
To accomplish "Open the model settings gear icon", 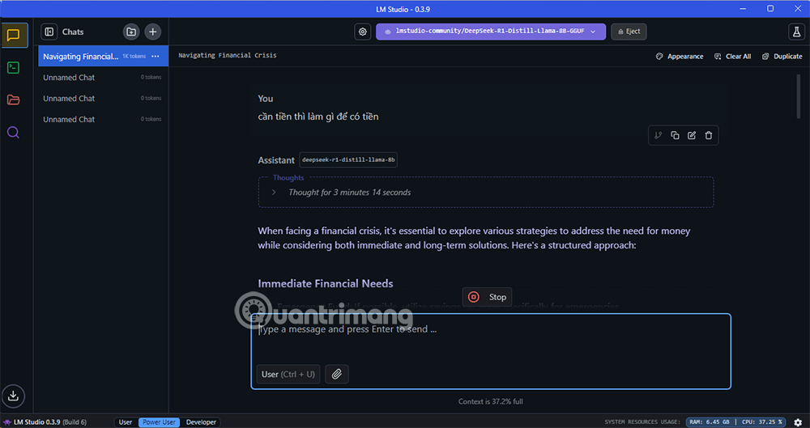I will click(x=363, y=32).
